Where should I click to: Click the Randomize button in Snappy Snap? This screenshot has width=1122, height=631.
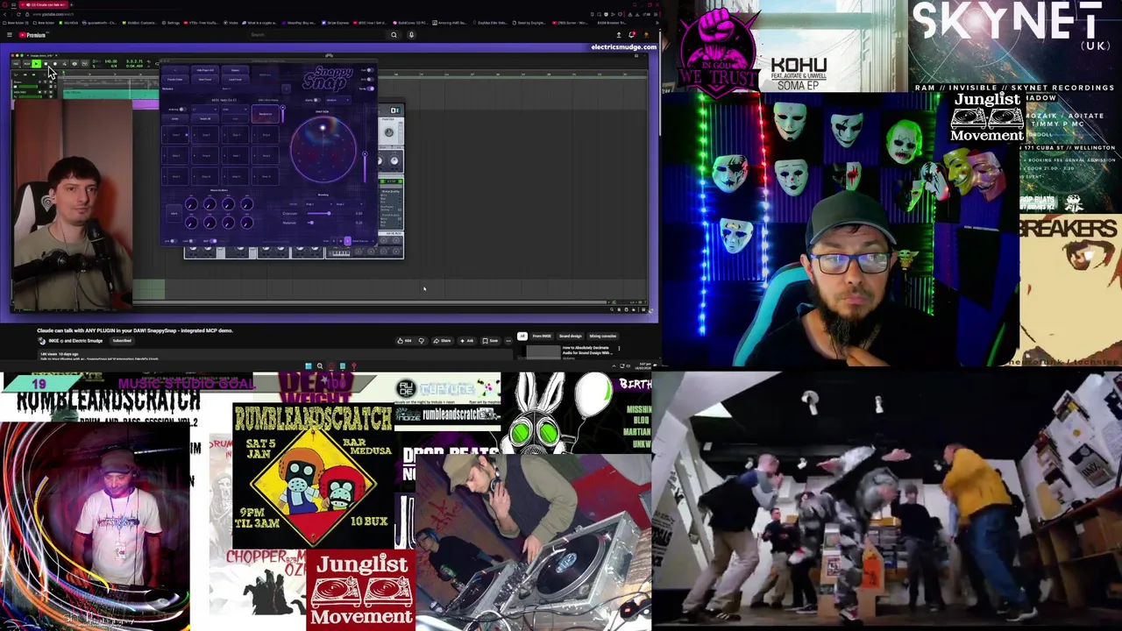[266, 114]
